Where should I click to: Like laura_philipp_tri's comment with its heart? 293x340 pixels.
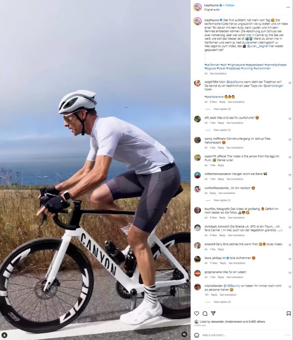[290, 259]
